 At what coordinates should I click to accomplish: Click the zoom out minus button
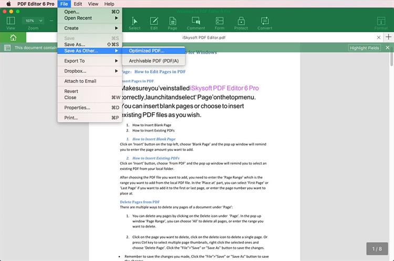pyautogui.click(x=51, y=20)
